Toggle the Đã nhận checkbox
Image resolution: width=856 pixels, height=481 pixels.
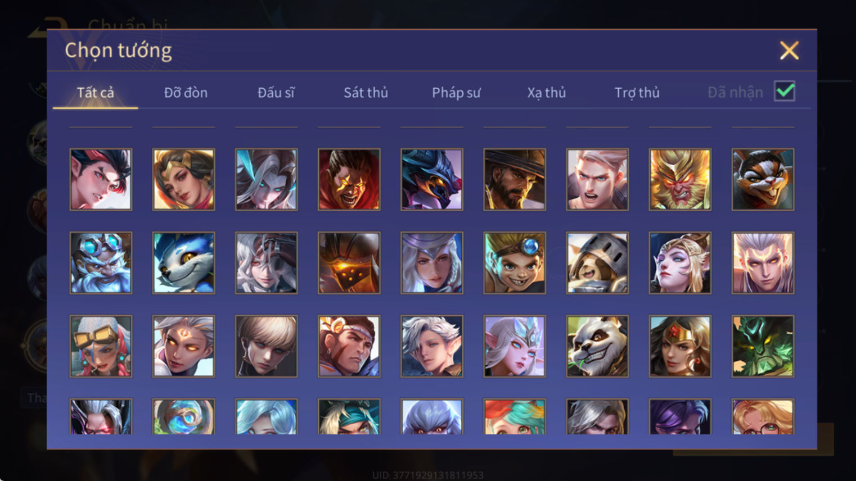[784, 91]
